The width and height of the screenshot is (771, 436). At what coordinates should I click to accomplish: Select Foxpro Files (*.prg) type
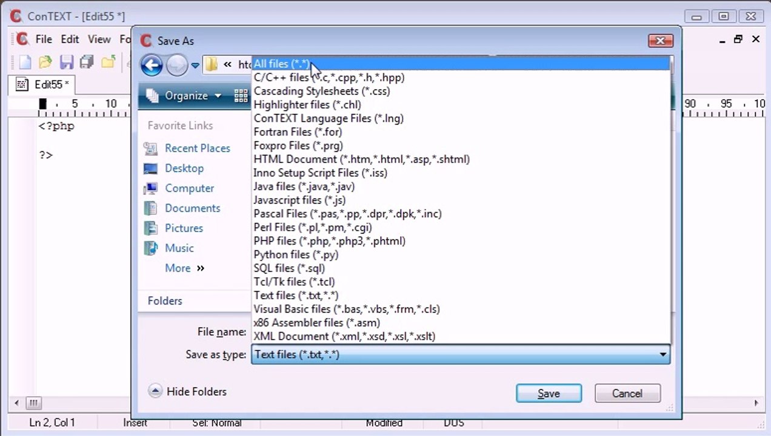(x=461, y=145)
